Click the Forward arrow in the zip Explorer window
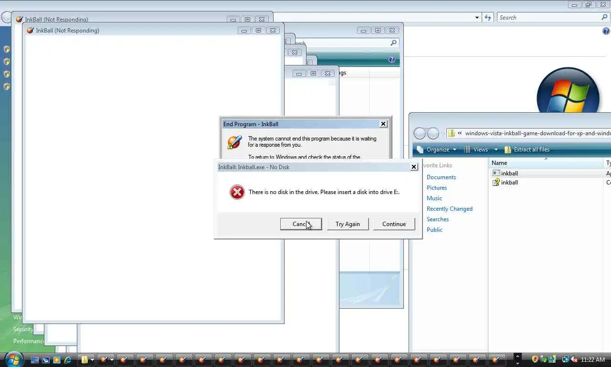 coord(433,133)
